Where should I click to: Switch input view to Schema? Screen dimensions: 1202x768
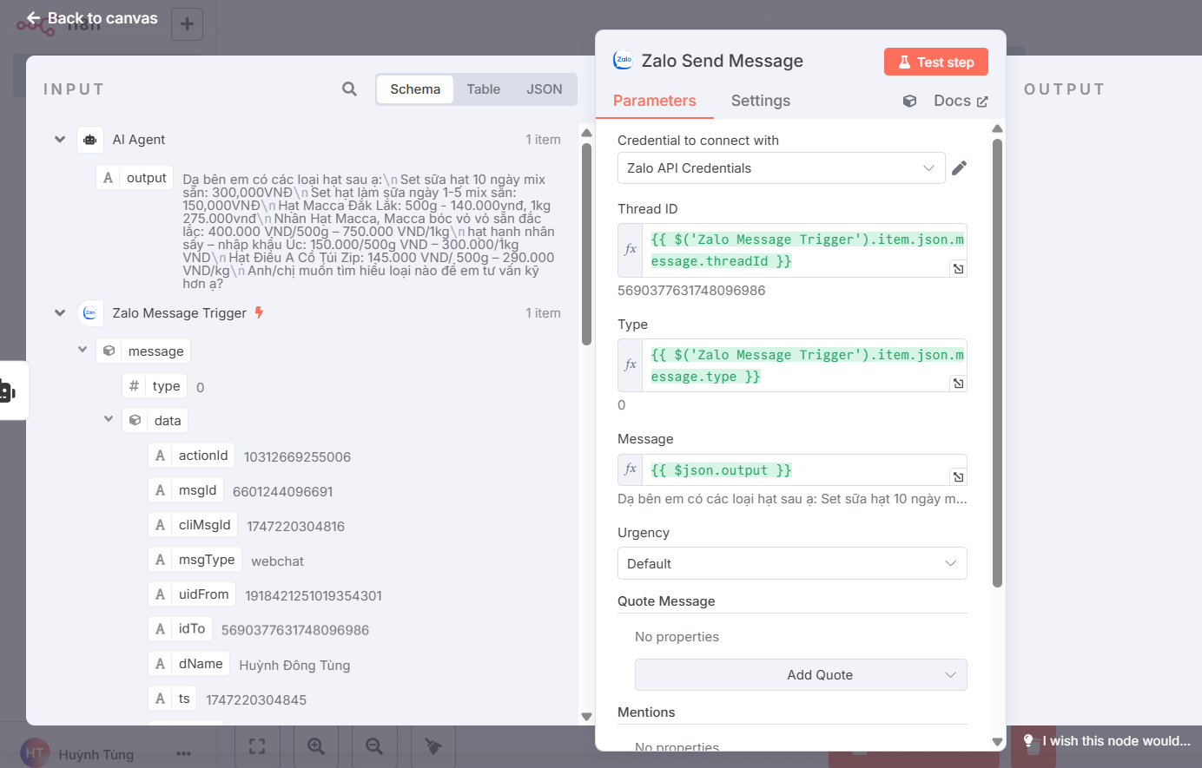tap(415, 89)
